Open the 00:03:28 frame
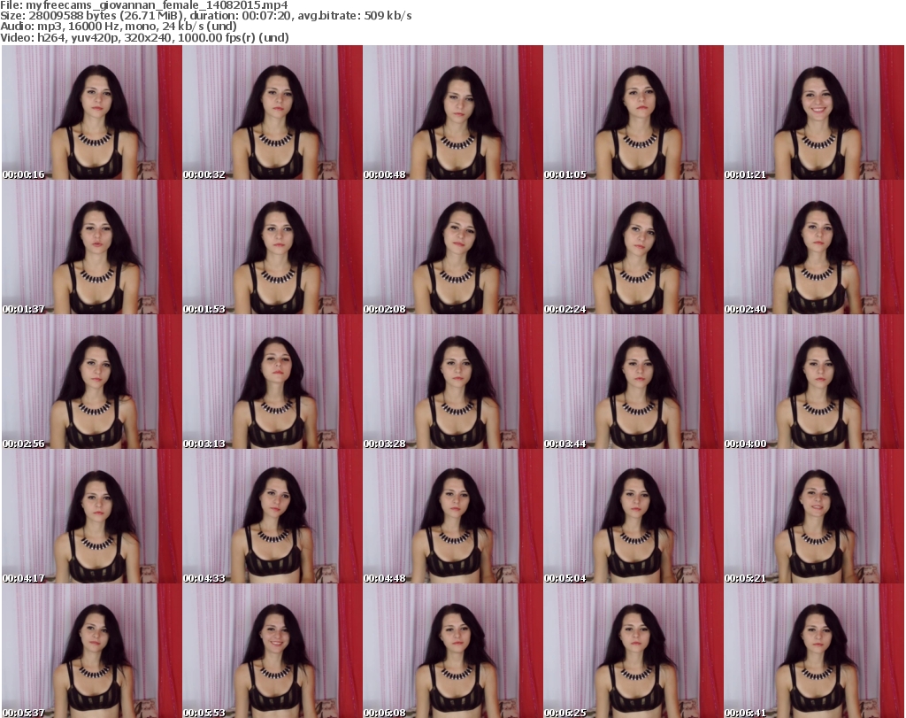906x718 pixels. tap(453, 382)
